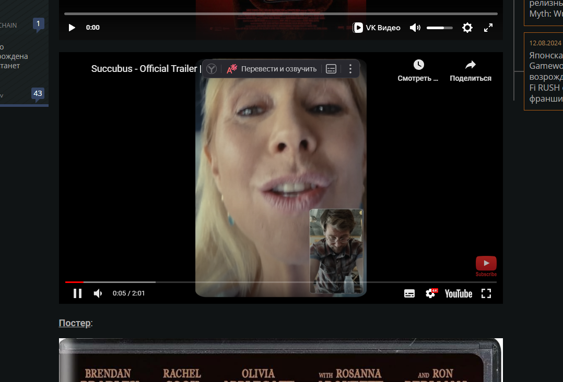
Task: Open comment count badge showing 1
Action: tap(38, 24)
